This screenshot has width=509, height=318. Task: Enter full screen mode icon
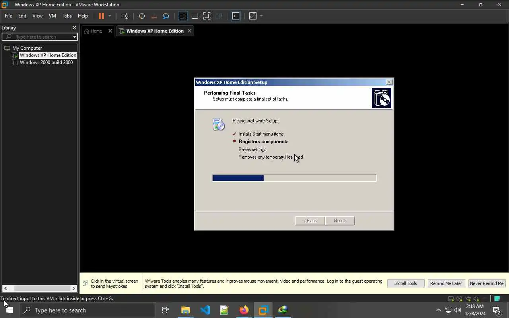(x=207, y=16)
